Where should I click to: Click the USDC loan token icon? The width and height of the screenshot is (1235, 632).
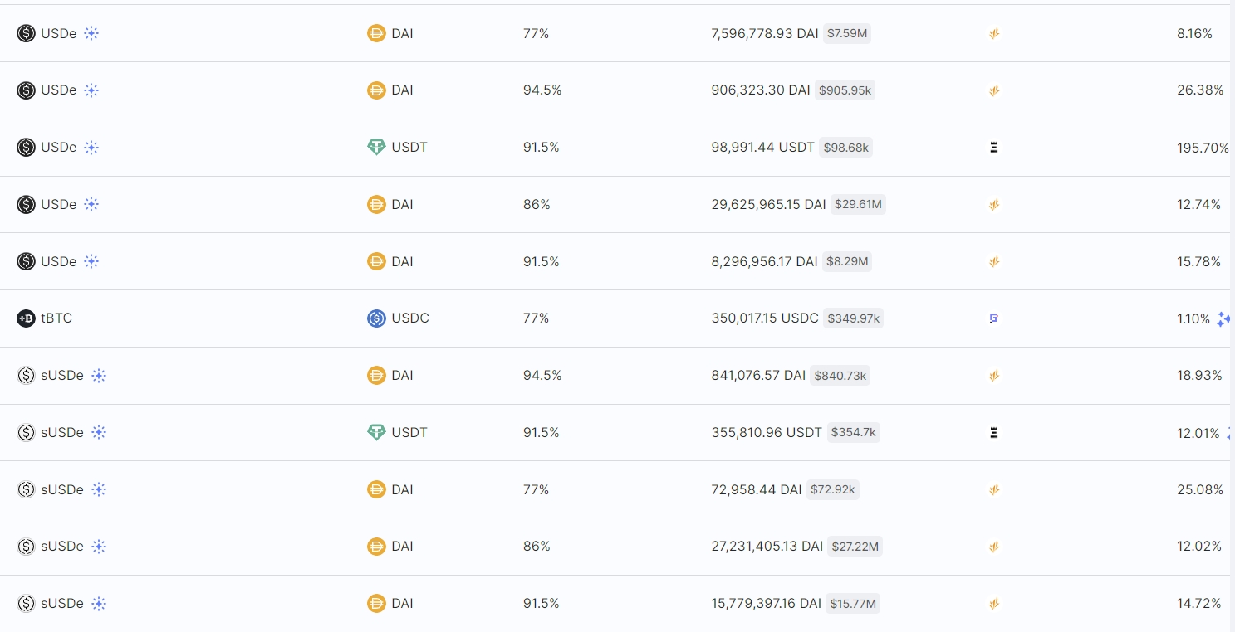(376, 318)
